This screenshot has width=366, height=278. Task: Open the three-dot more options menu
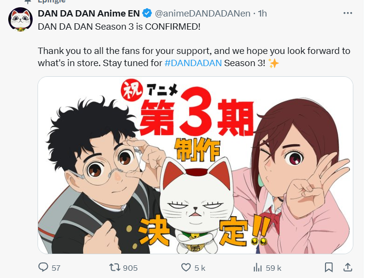tap(347, 13)
